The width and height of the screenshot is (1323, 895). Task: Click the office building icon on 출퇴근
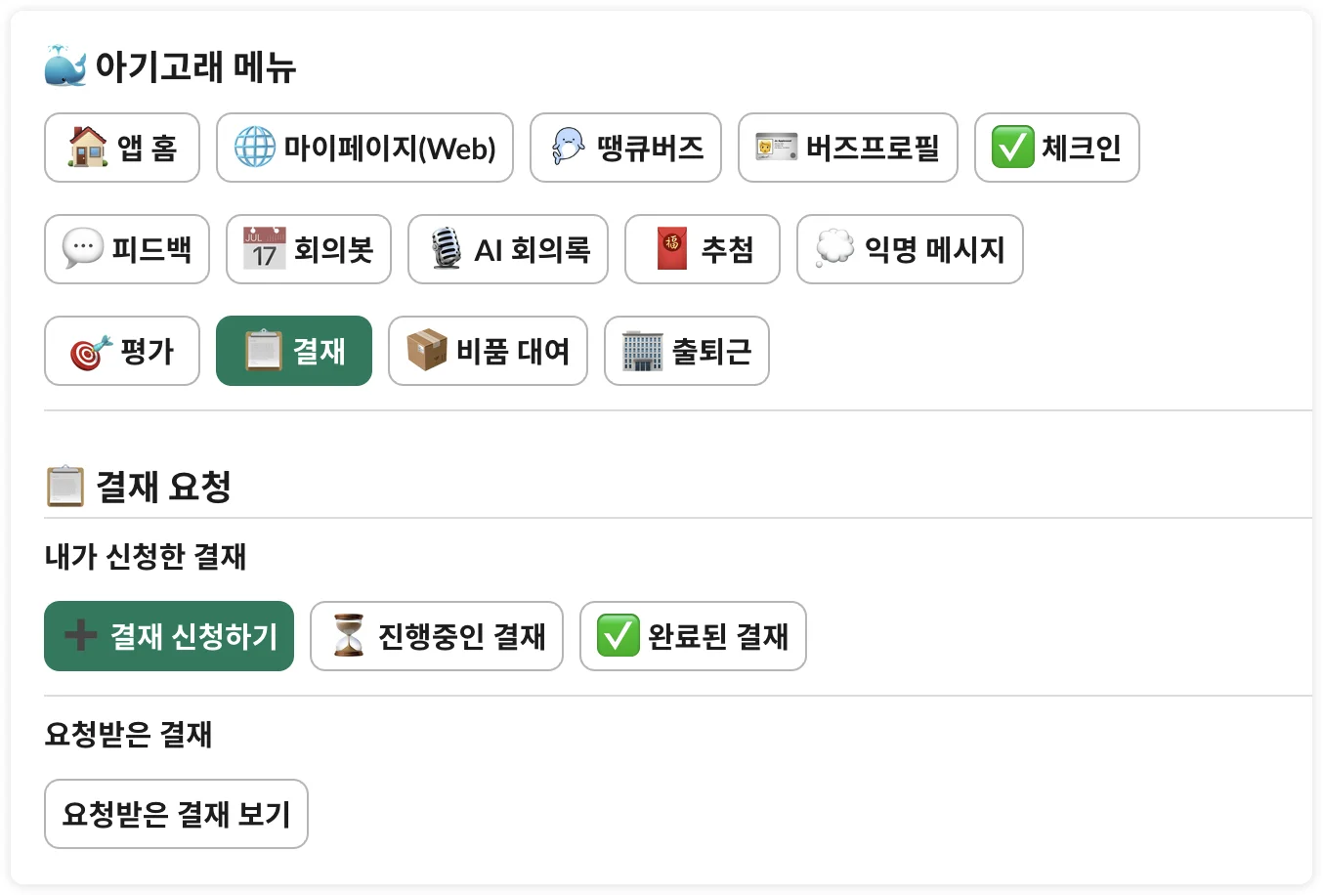pyautogui.click(x=642, y=351)
